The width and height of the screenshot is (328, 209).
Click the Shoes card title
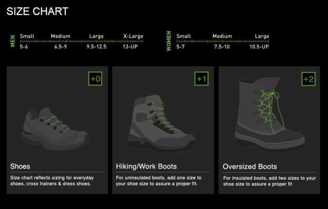tap(20, 166)
